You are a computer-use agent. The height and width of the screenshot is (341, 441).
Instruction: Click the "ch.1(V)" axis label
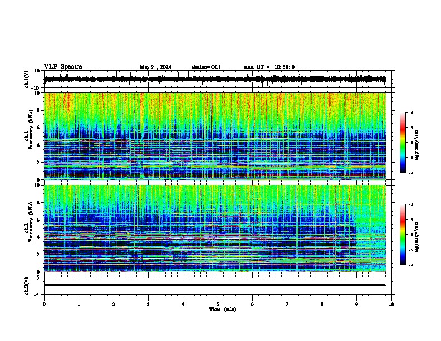coord(27,79)
